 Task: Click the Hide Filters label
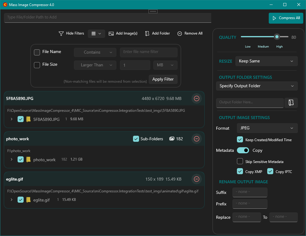point(75,33)
